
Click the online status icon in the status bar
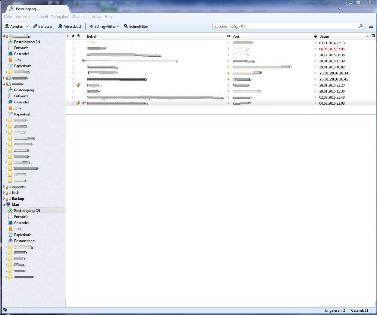click(5, 310)
